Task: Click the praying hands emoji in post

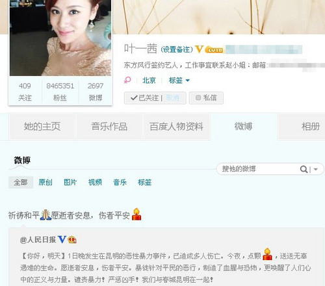Action: pos(45,215)
